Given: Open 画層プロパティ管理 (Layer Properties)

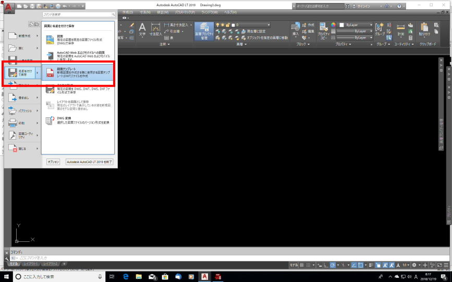Looking at the screenshot, I should 204,31.
